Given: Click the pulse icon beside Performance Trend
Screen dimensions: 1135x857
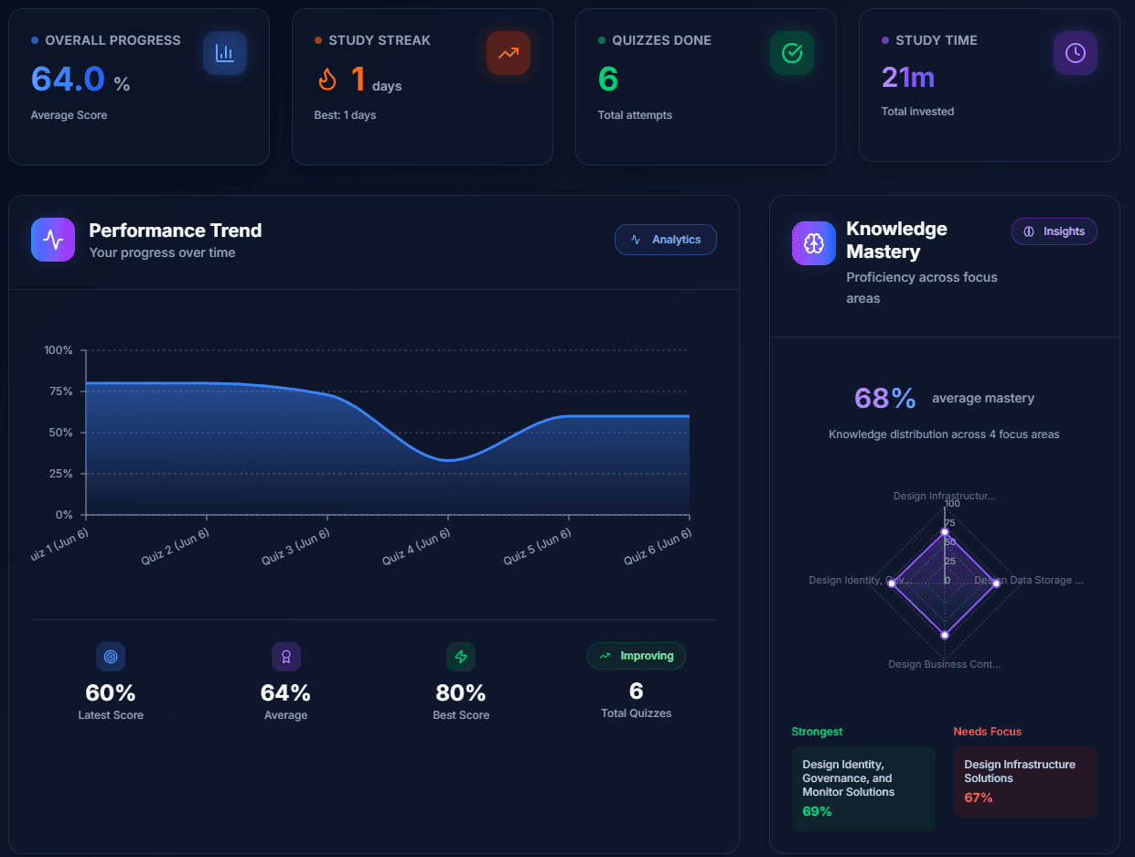Looking at the screenshot, I should click(x=53, y=240).
